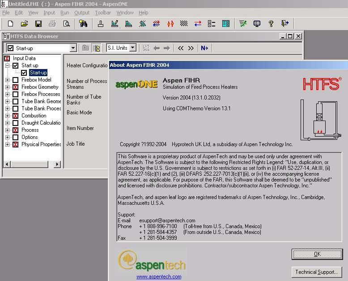Click the binoculars Find icon
Image resolution: width=348 pixels, height=281 pixels.
point(83,24)
